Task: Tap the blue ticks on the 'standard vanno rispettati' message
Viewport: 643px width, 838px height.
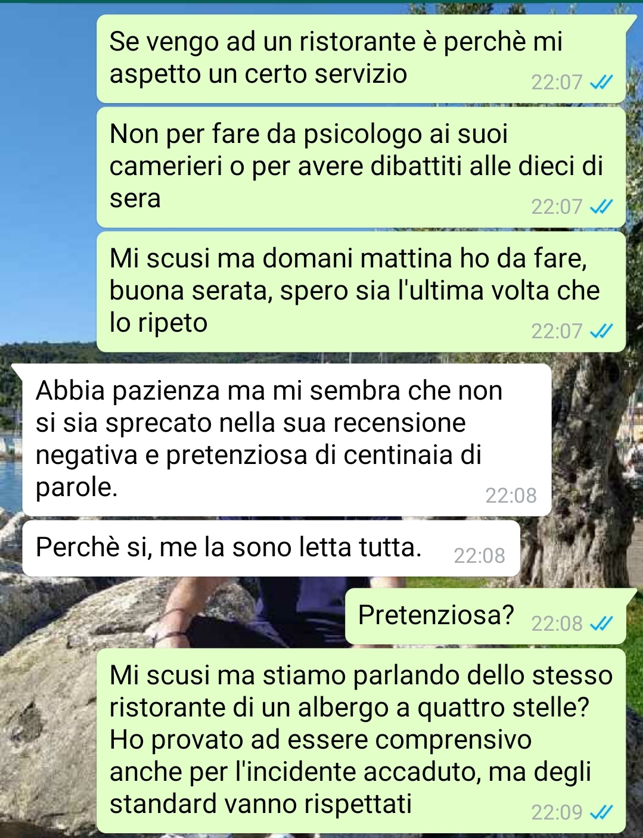Action: coord(601,812)
